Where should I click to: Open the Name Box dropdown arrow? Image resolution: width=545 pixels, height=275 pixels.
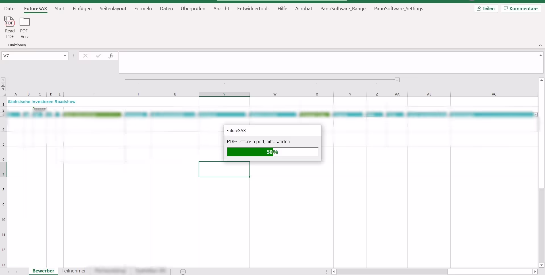pos(65,56)
